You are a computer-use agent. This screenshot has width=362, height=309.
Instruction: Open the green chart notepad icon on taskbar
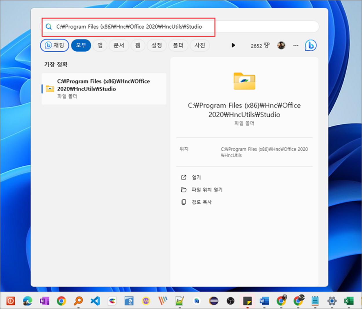(180, 301)
